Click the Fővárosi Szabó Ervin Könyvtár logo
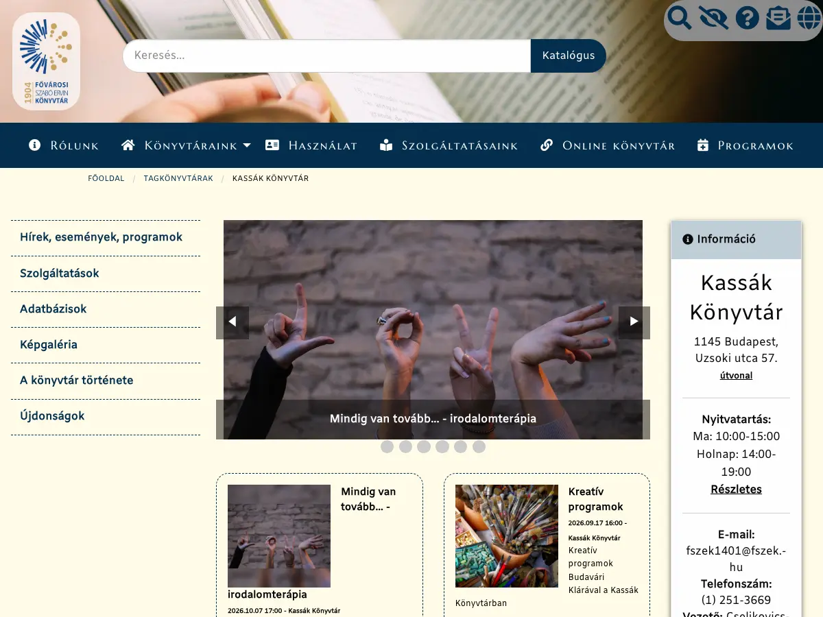The width and height of the screenshot is (823, 617). (46, 61)
